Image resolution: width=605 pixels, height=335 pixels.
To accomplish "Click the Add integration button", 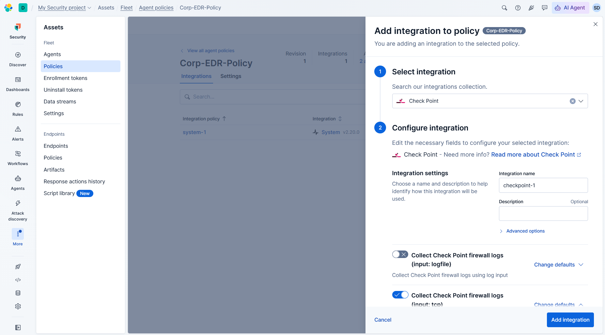I will pos(570,320).
